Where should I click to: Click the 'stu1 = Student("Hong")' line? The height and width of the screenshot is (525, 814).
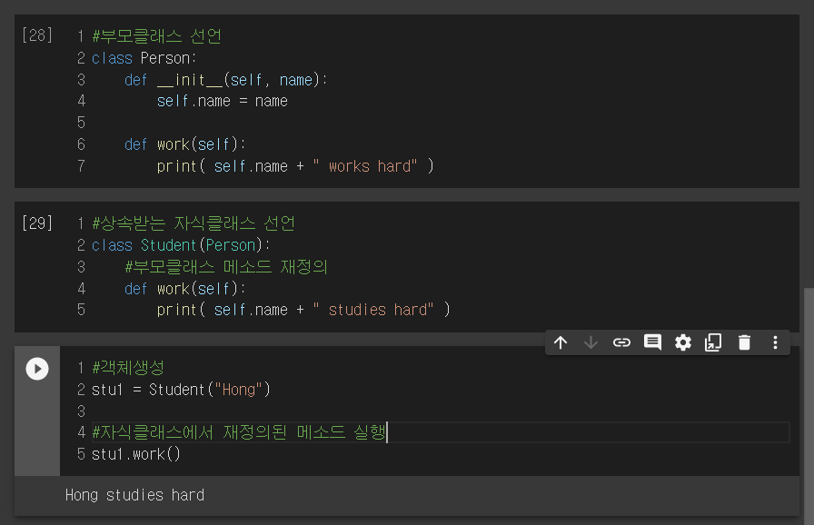[x=181, y=390]
